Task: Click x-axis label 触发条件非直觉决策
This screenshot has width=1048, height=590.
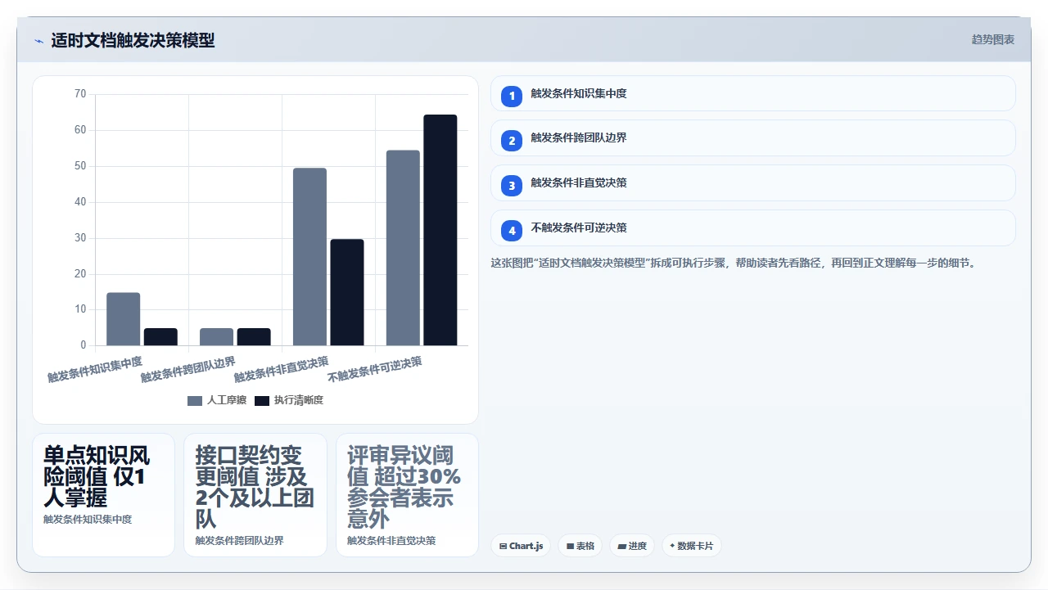Action: [x=282, y=369]
